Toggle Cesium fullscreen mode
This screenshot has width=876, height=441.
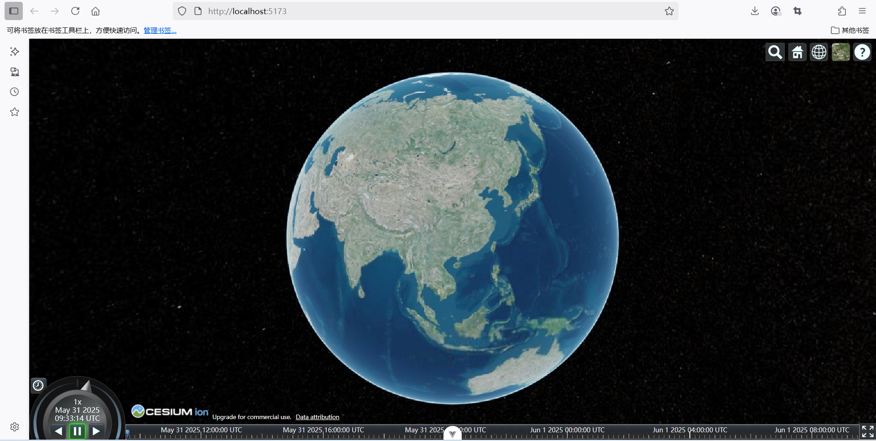pos(868,432)
